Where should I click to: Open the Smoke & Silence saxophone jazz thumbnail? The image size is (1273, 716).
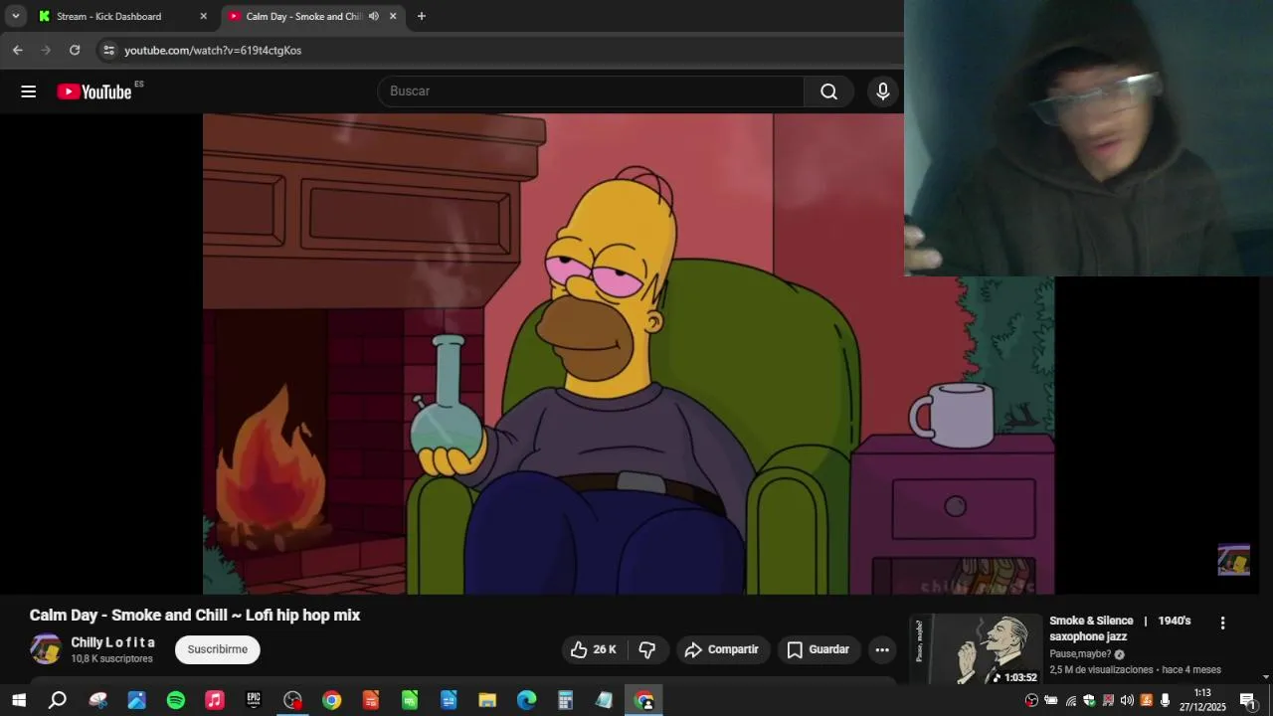click(977, 649)
